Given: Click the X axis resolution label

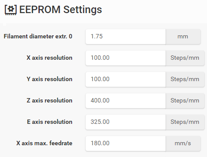Looking at the screenshot, I should [x=49, y=58].
